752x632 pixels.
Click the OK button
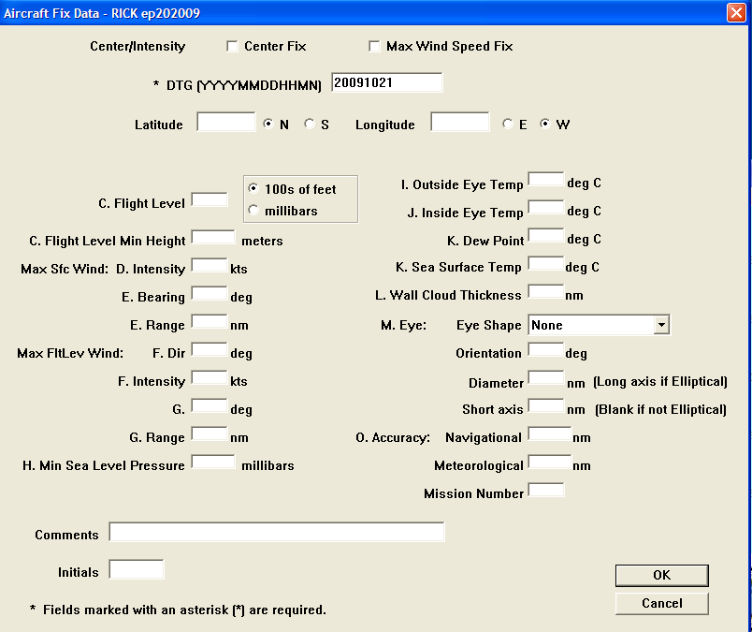tap(661, 575)
